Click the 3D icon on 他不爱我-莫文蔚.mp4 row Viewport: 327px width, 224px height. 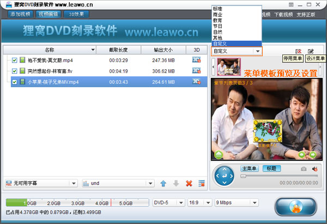pyautogui.click(x=196, y=60)
